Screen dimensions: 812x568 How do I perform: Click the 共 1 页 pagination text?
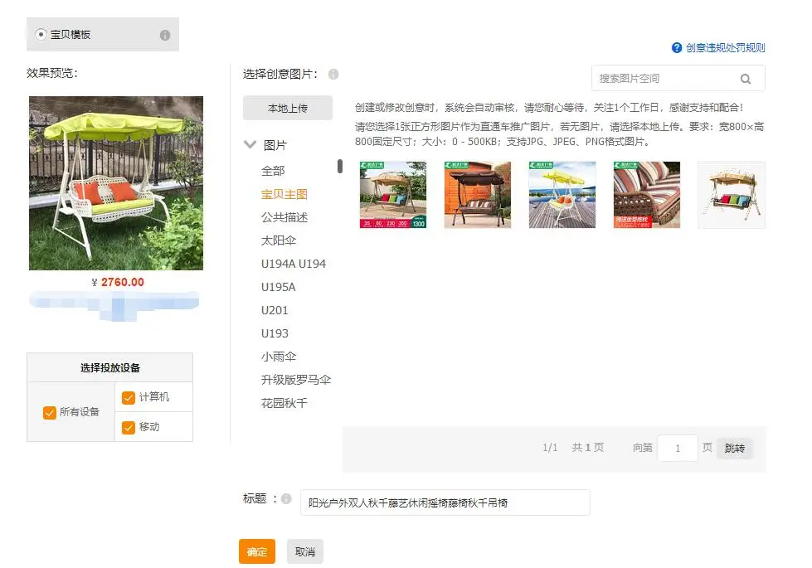[x=588, y=448]
